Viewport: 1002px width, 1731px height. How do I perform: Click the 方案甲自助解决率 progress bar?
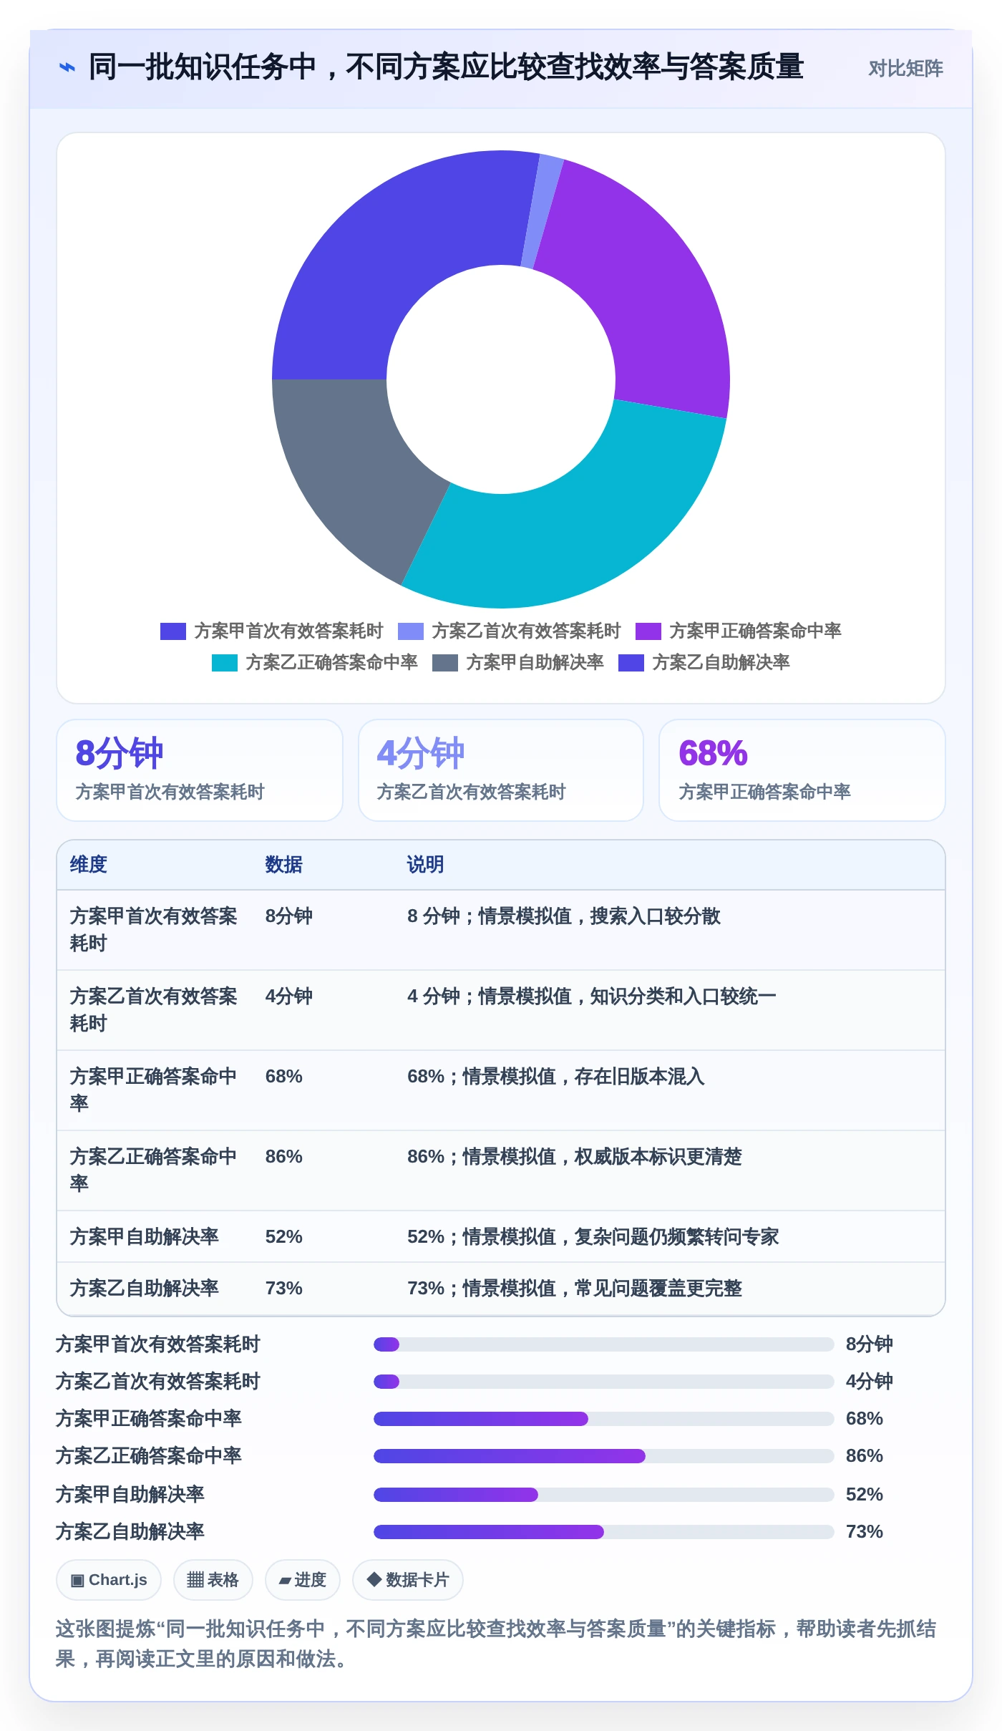click(x=604, y=1495)
